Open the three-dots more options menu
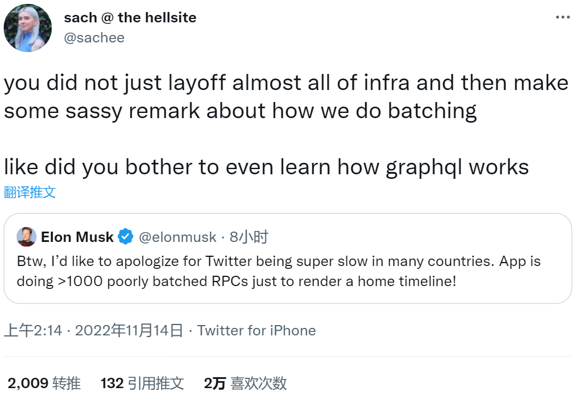Screen dimensions: 576x395 (563, 18)
